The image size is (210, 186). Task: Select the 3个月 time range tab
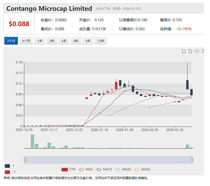pos(11,41)
